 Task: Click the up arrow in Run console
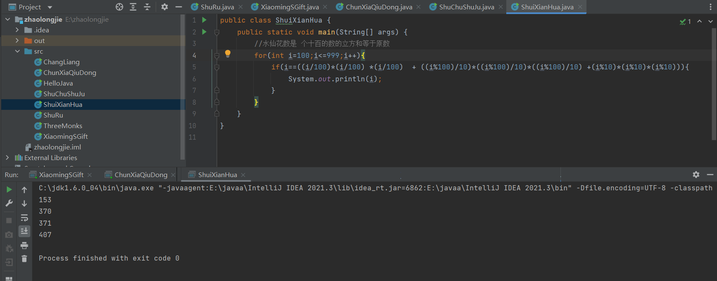click(24, 189)
